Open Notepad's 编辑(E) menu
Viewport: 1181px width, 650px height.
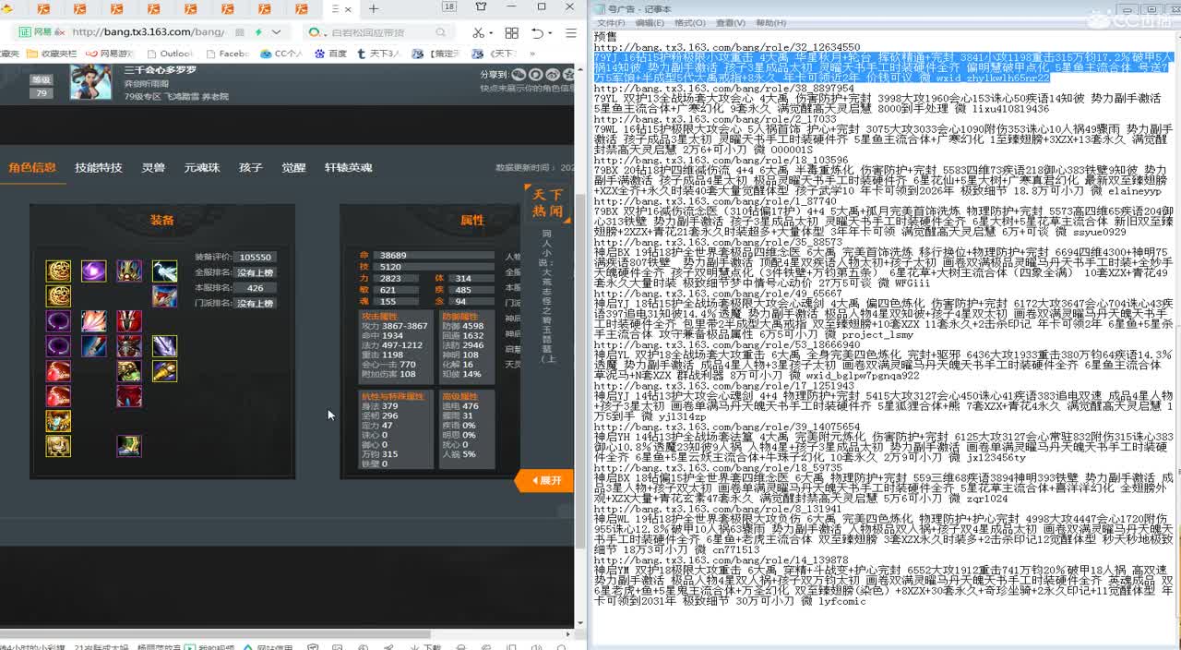point(650,23)
